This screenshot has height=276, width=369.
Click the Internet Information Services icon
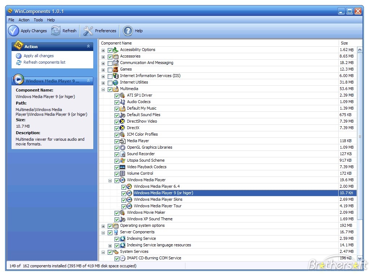(116, 76)
